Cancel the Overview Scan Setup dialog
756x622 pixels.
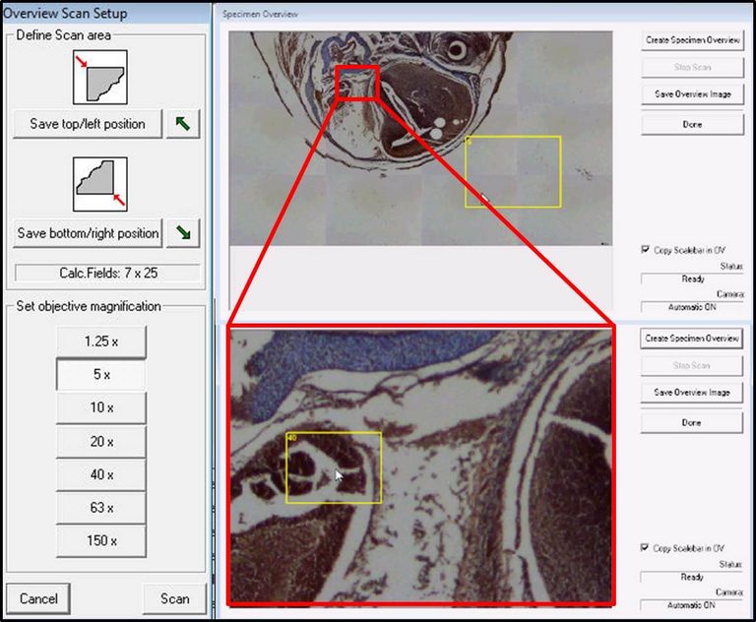[38, 598]
